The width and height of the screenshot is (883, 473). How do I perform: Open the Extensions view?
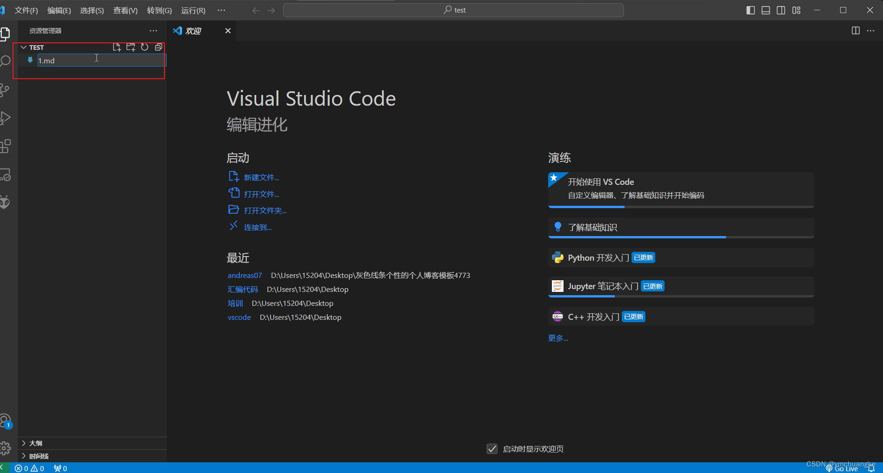[x=5, y=146]
